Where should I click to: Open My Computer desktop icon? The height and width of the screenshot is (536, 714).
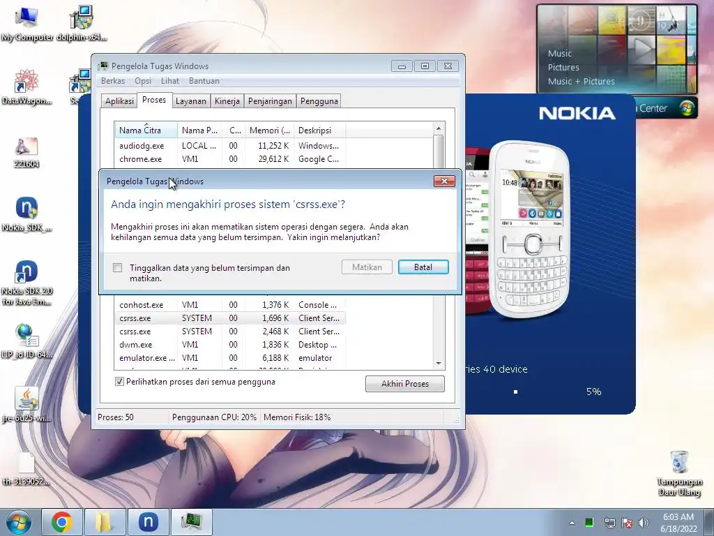tap(26, 24)
